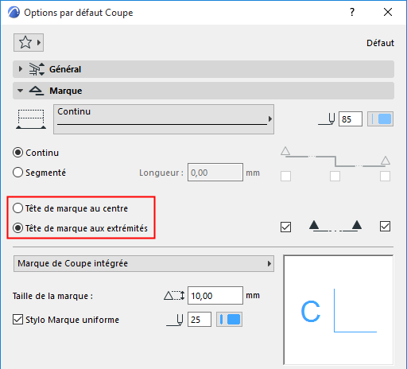This screenshot has width=407, height=369.
Task: Edit the marker pen number field 25
Action: tap(200, 320)
